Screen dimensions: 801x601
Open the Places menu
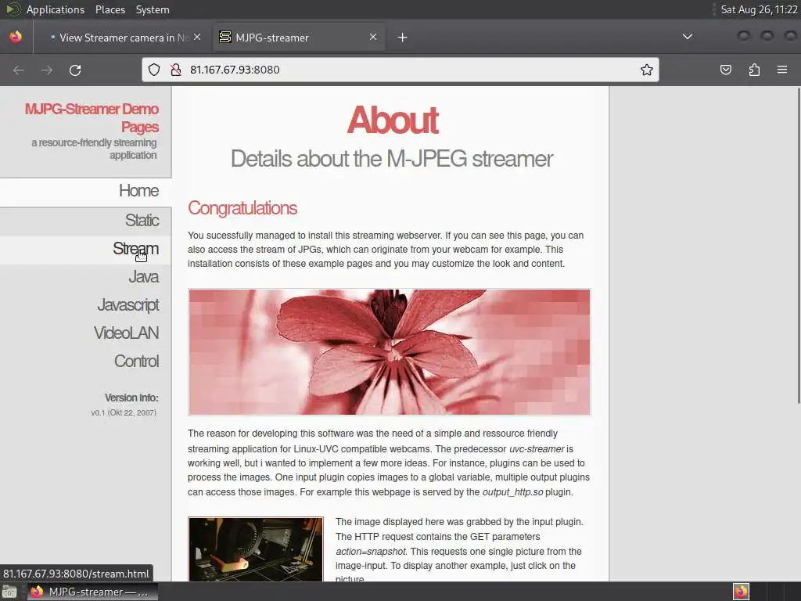click(x=110, y=9)
